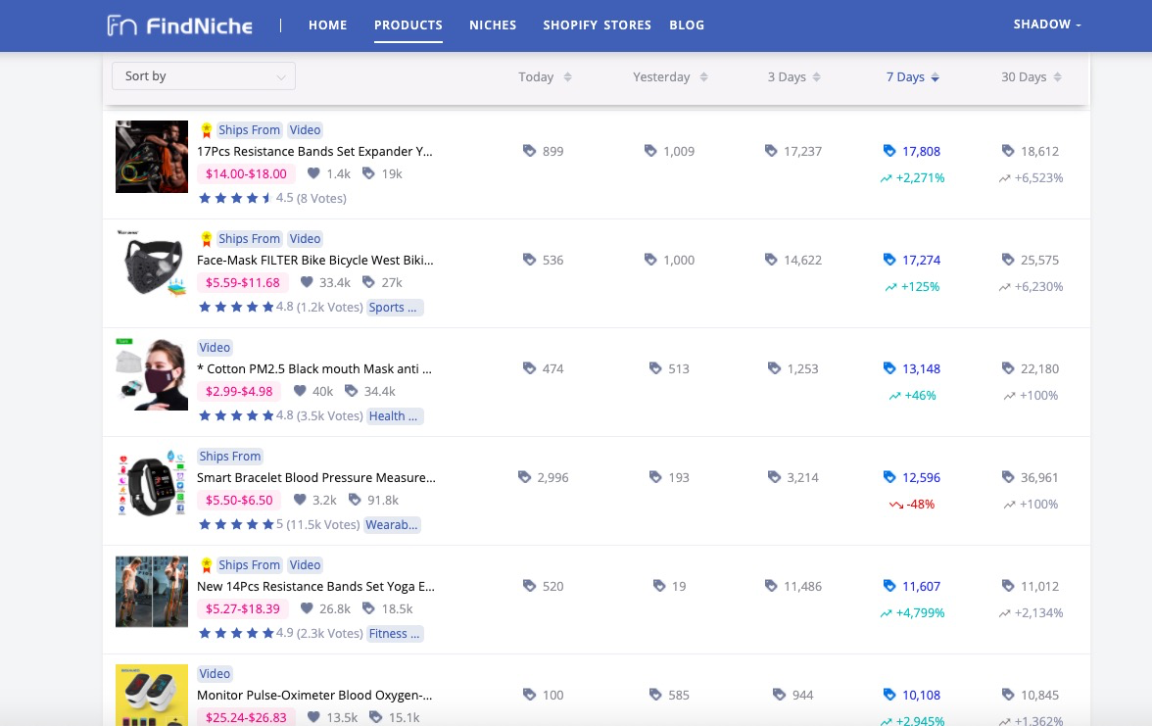Image resolution: width=1152 pixels, height=726 pixels.
Task: Click the heart icon beside 1.4k
Action: tap(313, 173)
